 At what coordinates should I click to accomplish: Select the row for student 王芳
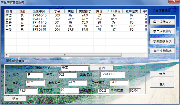click(76, 22)
